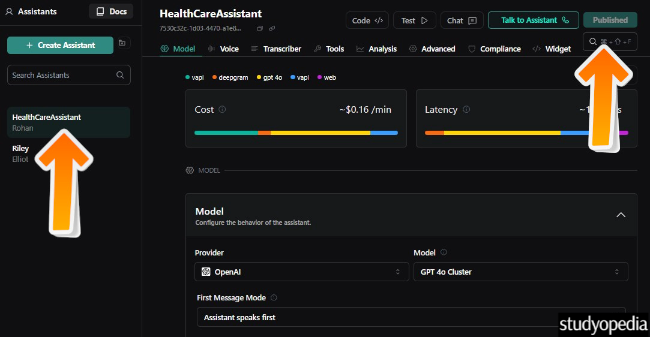Click the info icon beside Model label
This screenshot has width=650, height=337.
(x=444, y=252)
